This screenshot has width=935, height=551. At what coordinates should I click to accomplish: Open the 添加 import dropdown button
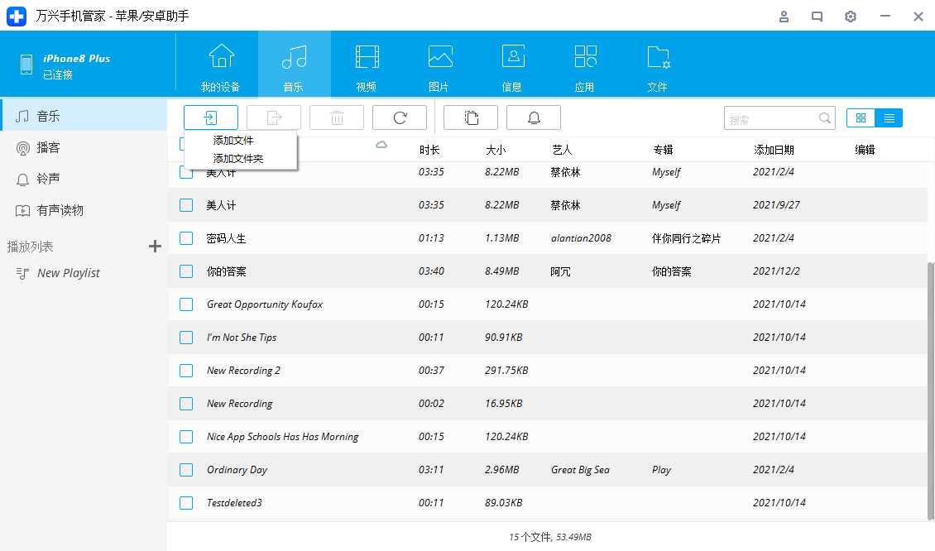210,117
